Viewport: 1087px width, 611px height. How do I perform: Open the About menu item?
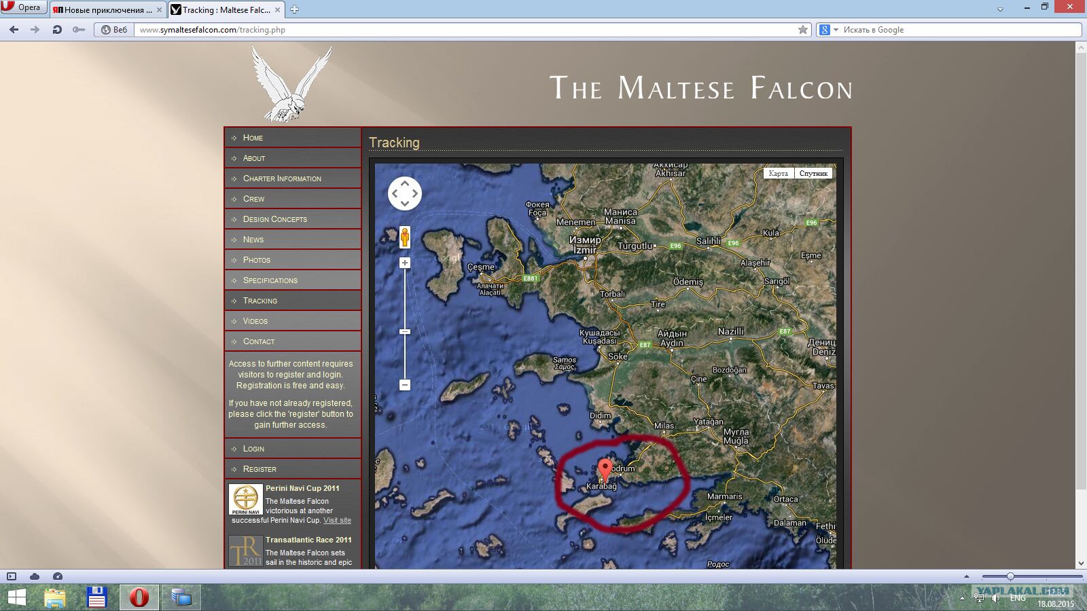[293, 158]
